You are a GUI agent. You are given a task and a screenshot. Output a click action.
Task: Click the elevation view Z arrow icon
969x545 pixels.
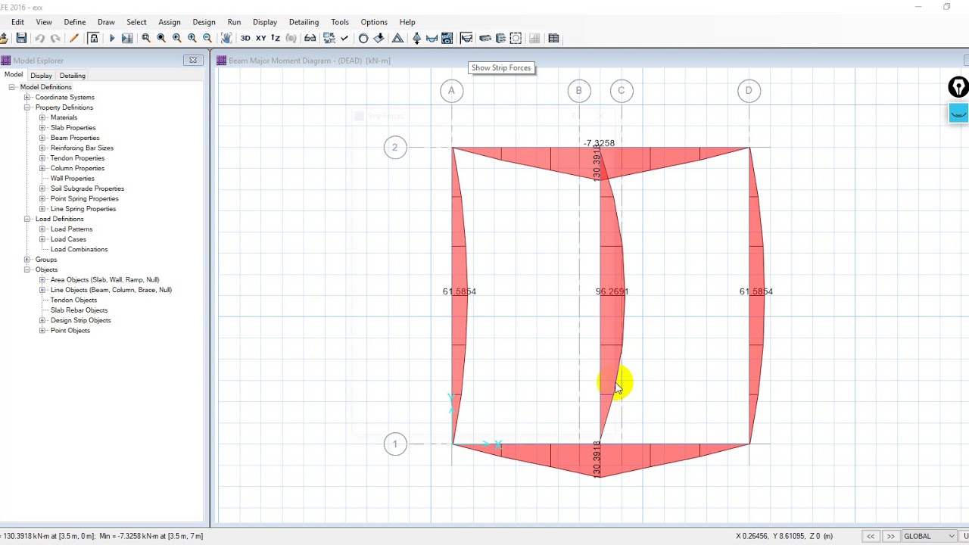[x=276, y=39]
